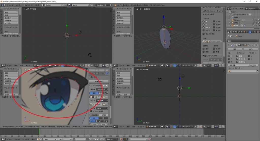The image size is (260, 141).
Task: Collapse the Mirror modifier panel triangle
Action: pyautogui.click(x=228, y=45)
